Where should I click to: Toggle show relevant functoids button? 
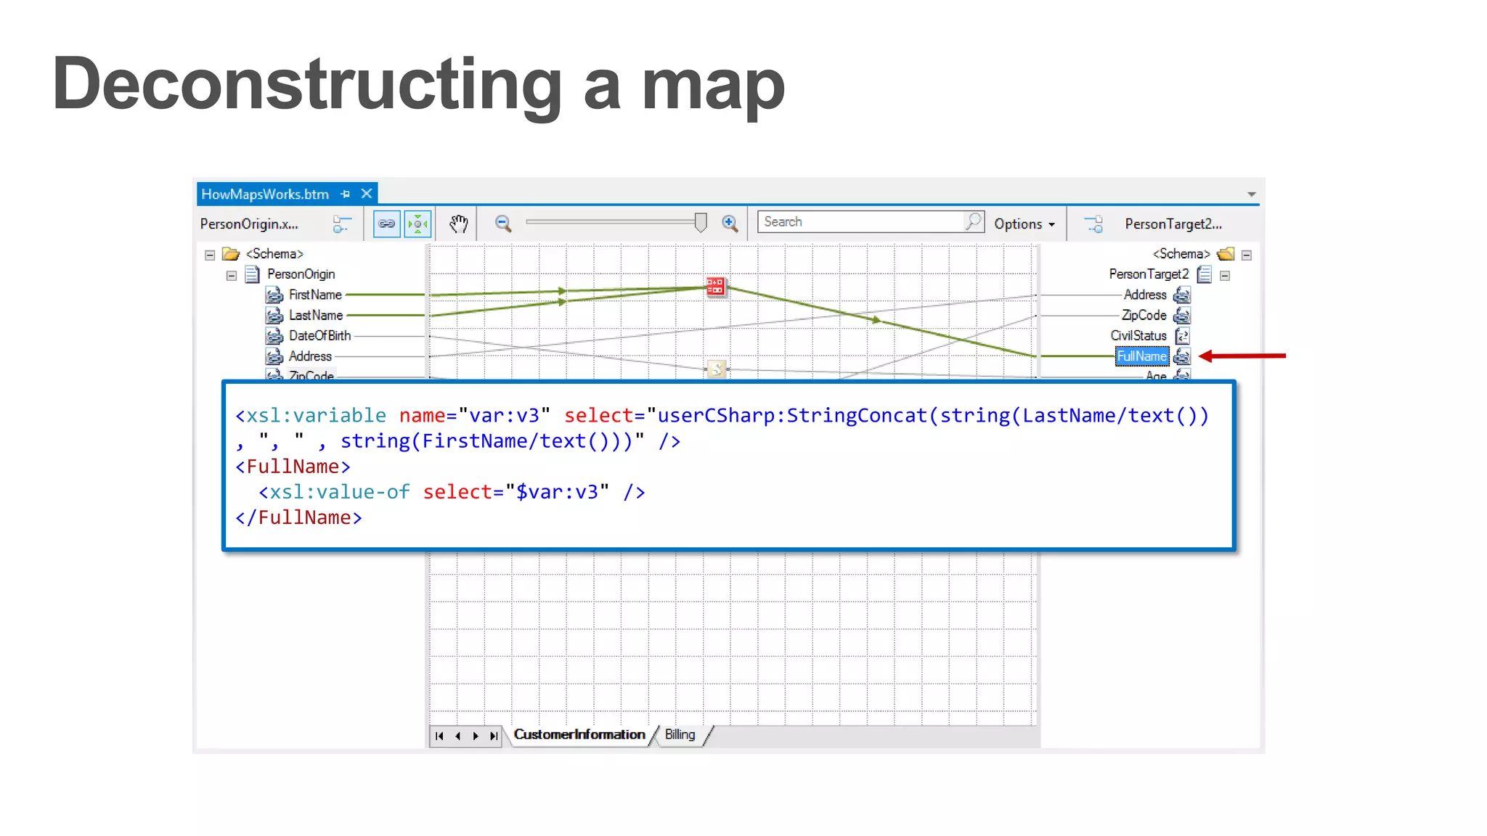(418, 224)
